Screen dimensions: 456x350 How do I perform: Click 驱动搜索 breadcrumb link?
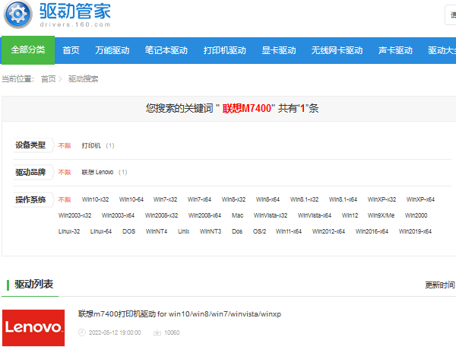coord(83,79)
